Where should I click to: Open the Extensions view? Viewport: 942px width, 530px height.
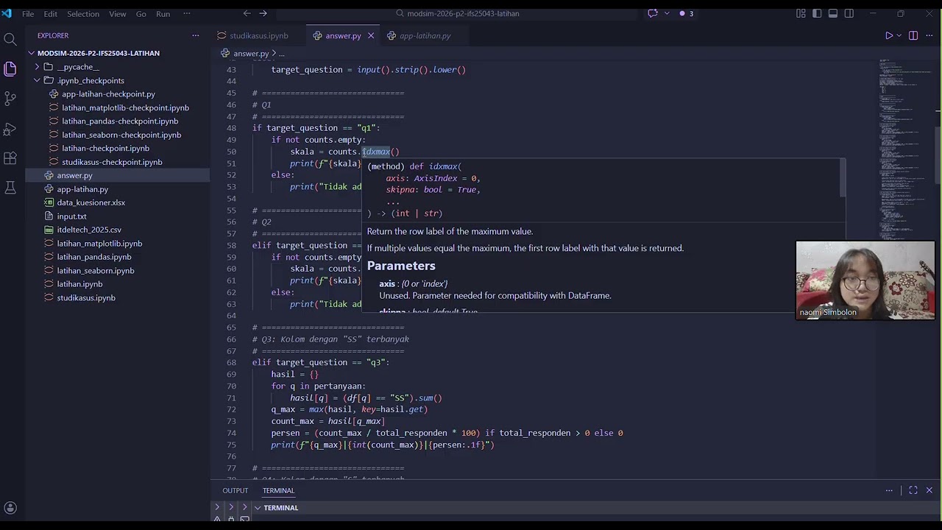[x=10, y=158]
